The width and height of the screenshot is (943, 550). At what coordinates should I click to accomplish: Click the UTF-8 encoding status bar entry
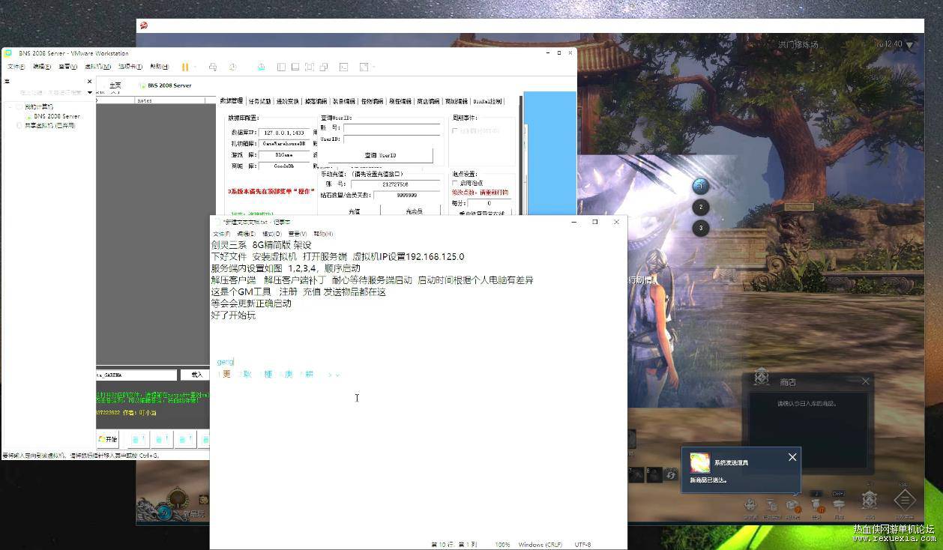click(x=582, y=545)
